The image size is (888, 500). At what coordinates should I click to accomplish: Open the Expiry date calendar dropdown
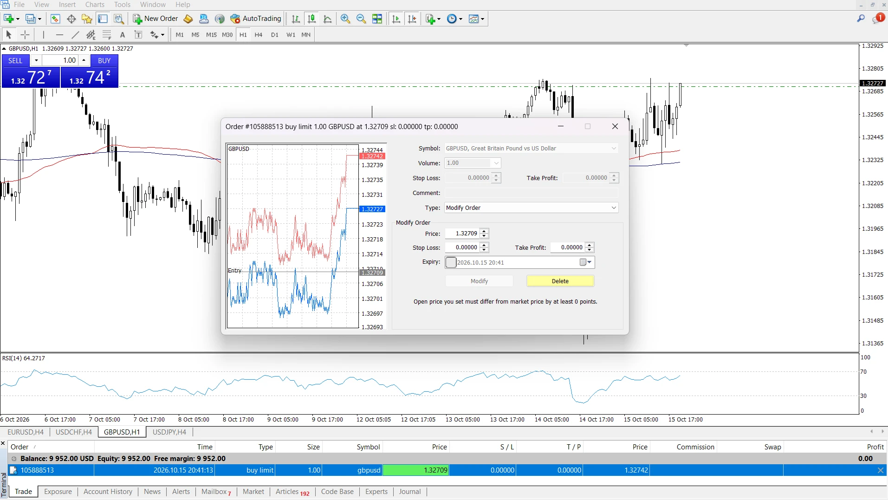pos(586,262)
